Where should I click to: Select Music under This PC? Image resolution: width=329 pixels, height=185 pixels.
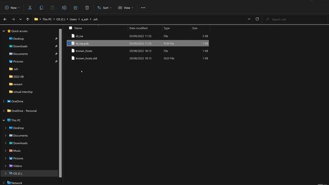17,151
